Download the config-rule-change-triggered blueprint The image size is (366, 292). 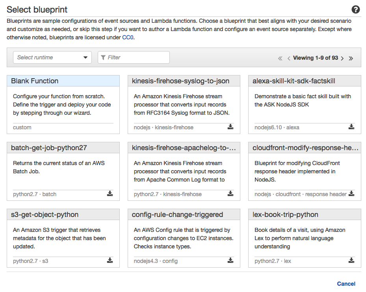230,260
